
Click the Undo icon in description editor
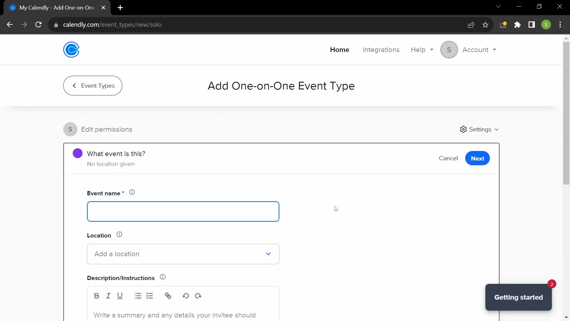tap(186, 295)
